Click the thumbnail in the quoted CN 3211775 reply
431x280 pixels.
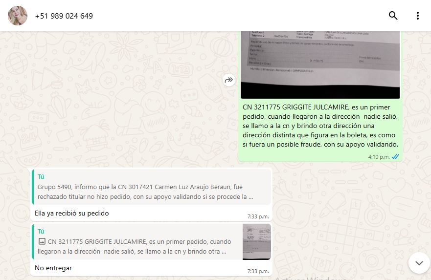(x=256, y=242)
